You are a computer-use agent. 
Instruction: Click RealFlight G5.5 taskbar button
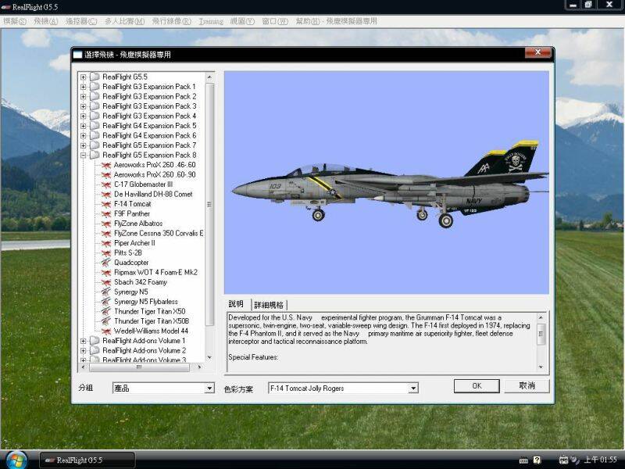(x=87, y=460)
